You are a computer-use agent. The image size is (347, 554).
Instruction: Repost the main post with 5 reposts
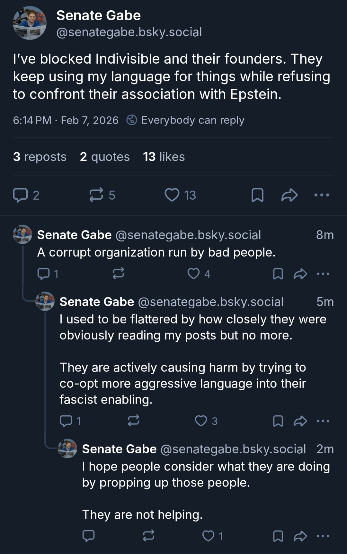[96, 195]
